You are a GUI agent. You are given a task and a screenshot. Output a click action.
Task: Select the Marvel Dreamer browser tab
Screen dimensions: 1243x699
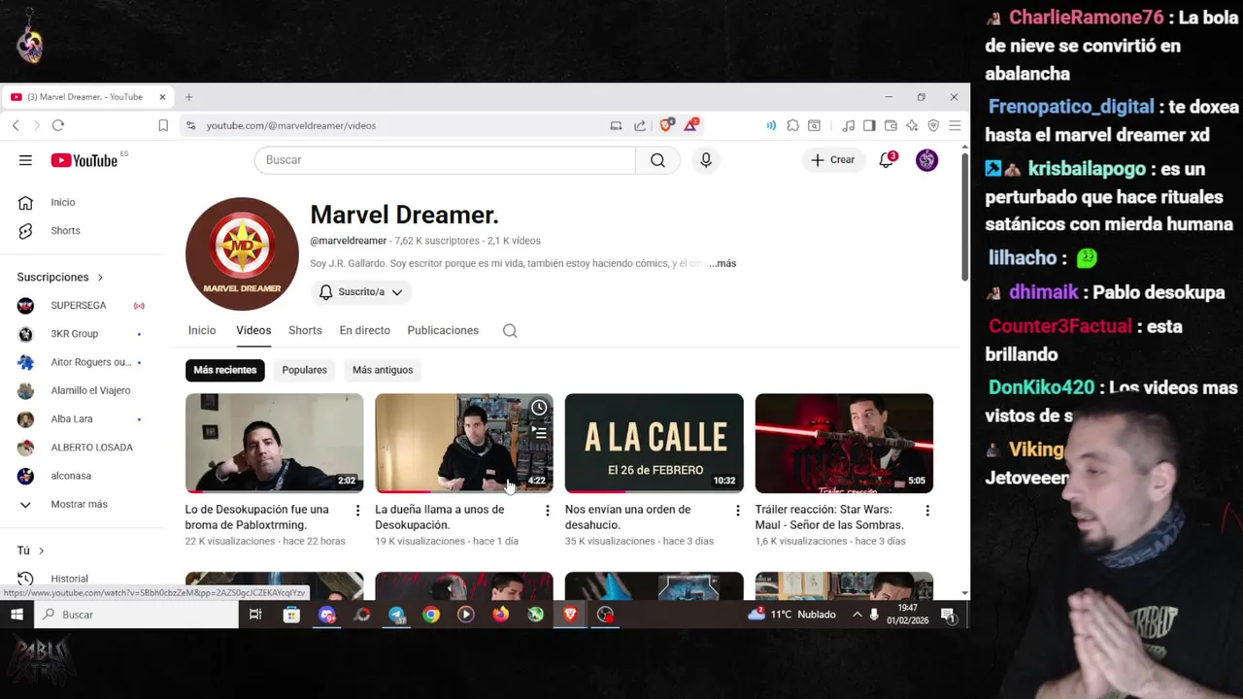(x=89, y=97)
